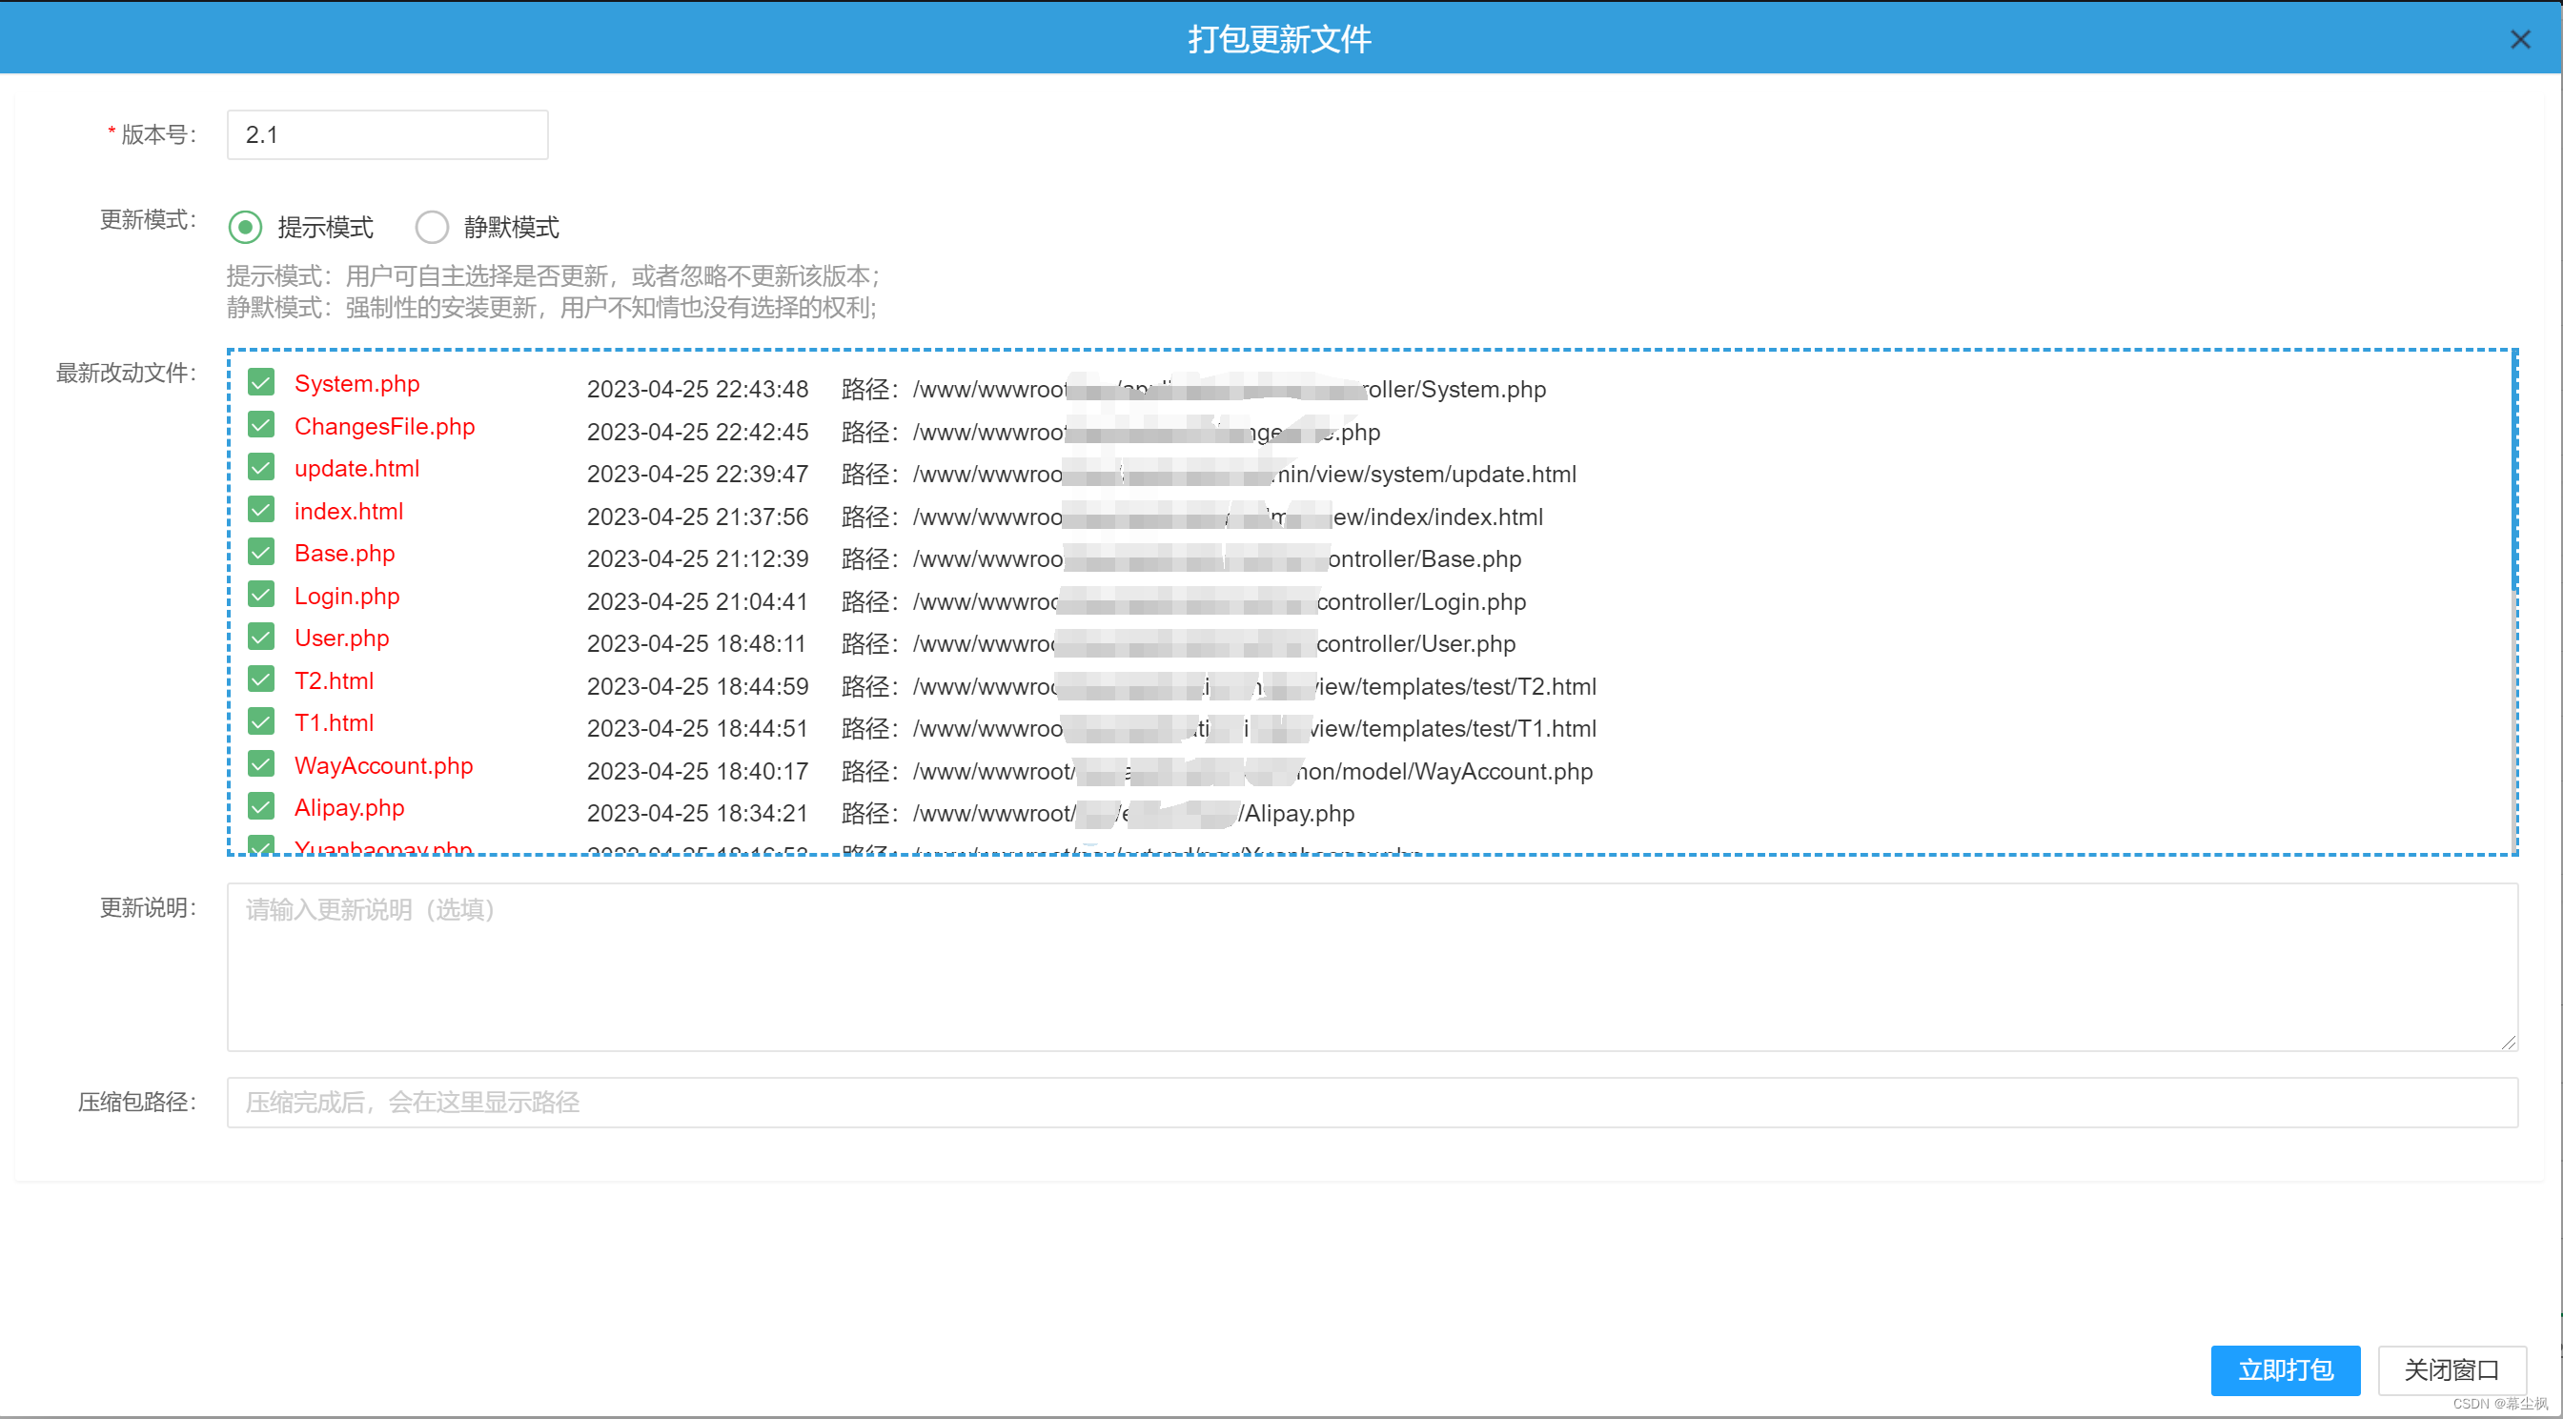Image resolution: width=2563 pixels, height=1419 pixels.
Task: Click timestamp 2023-04-25 18:44:59
Action: (698, 685)
